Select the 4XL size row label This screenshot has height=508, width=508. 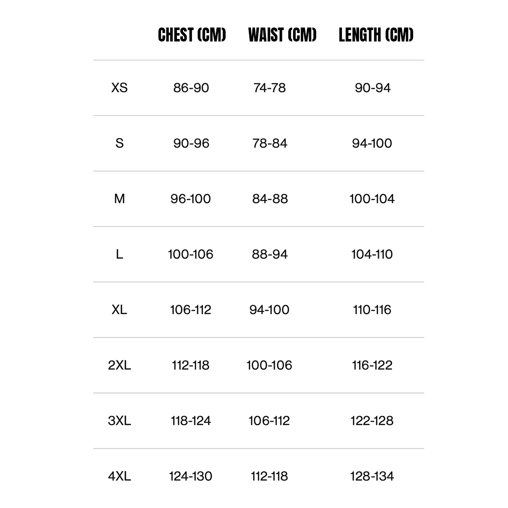pyautogui.click(x=119, y=476)
